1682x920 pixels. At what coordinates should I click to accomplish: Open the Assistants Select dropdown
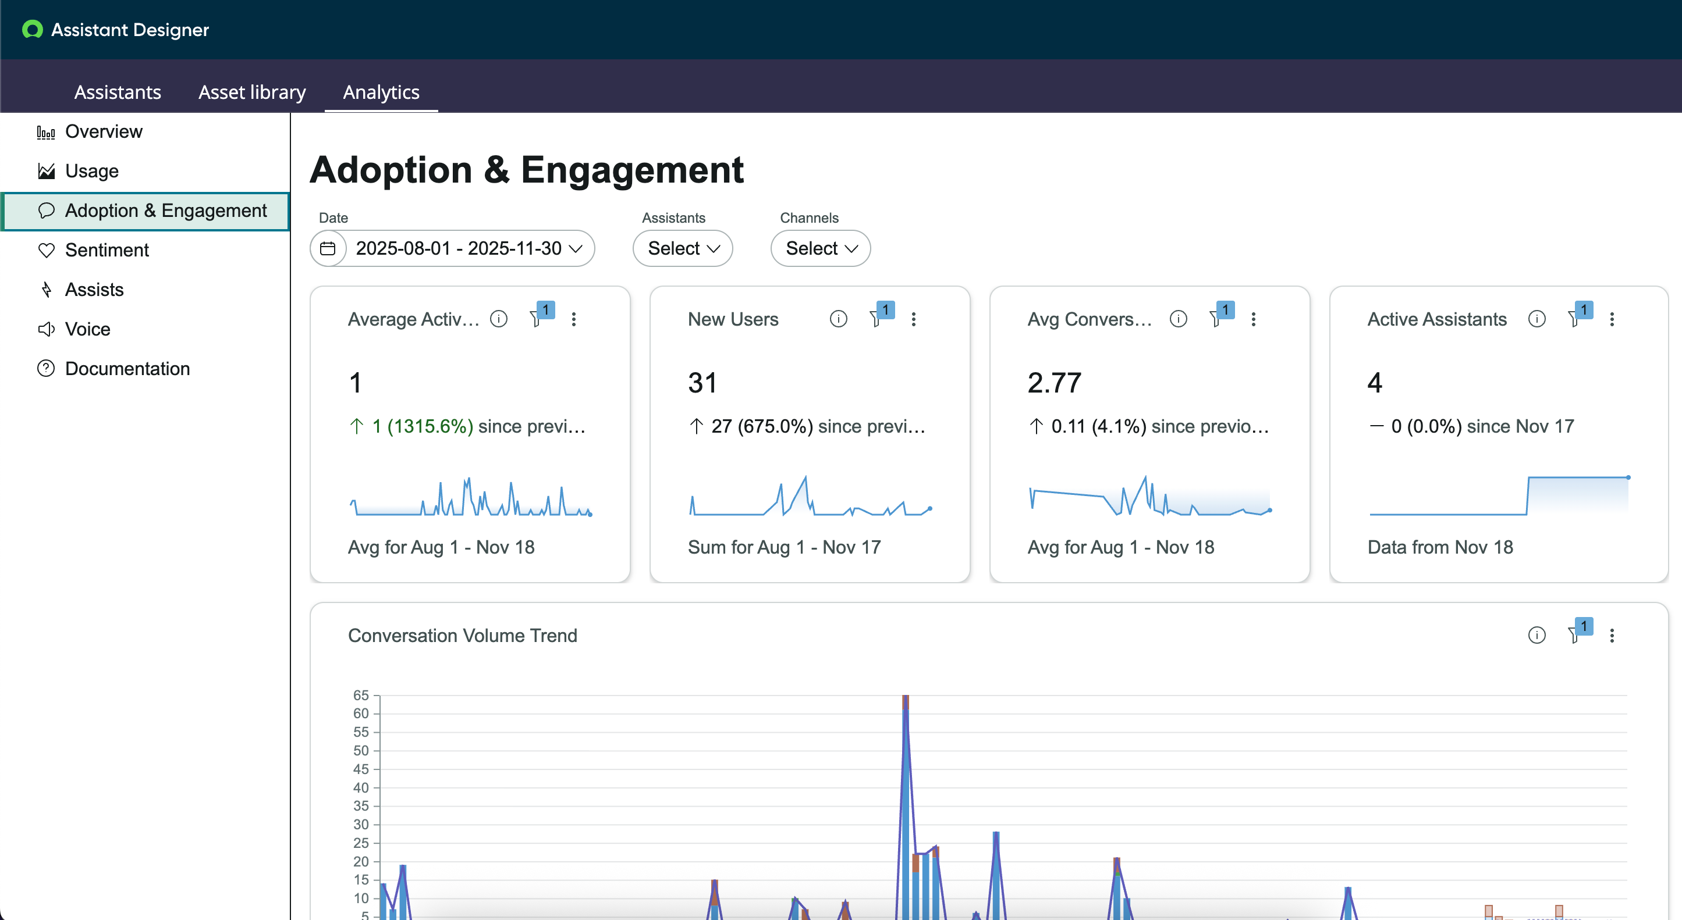coord(683,248)
